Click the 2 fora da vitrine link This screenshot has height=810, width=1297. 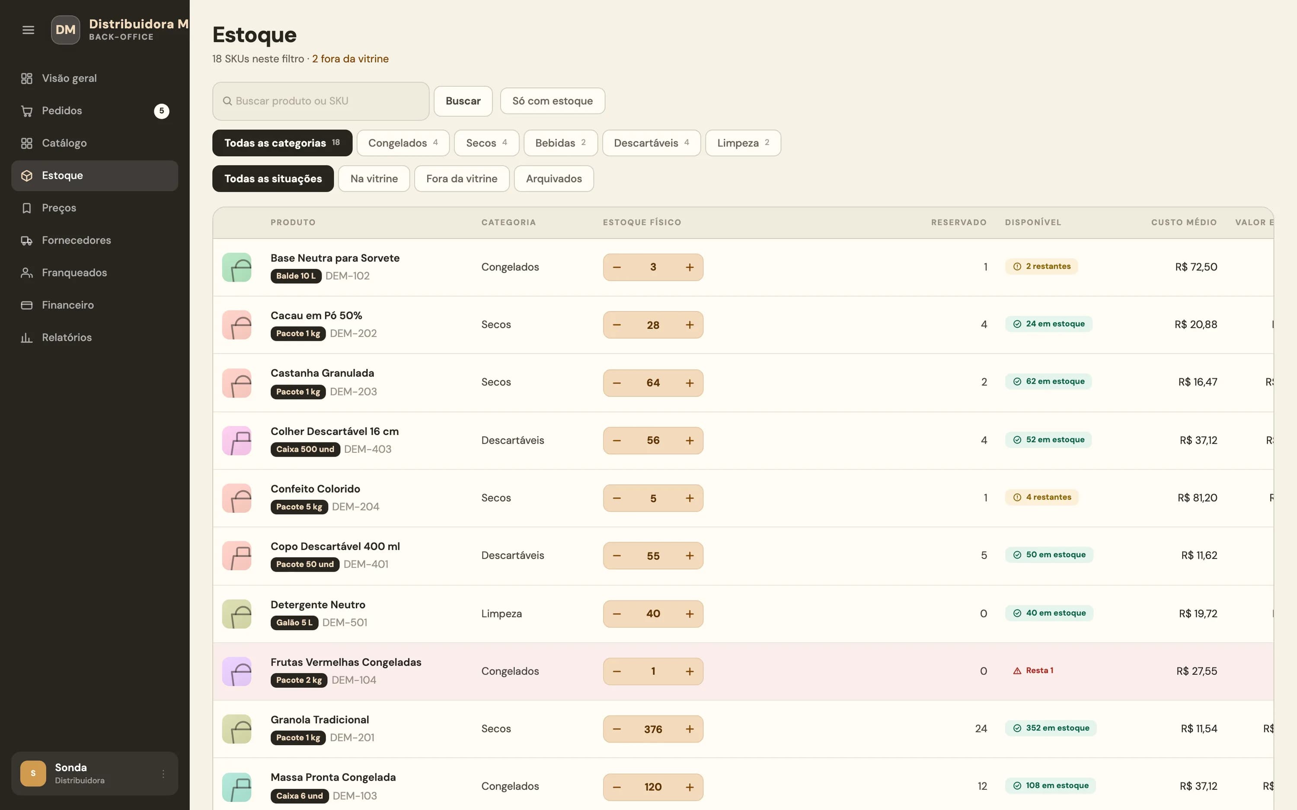pos(351,59)
